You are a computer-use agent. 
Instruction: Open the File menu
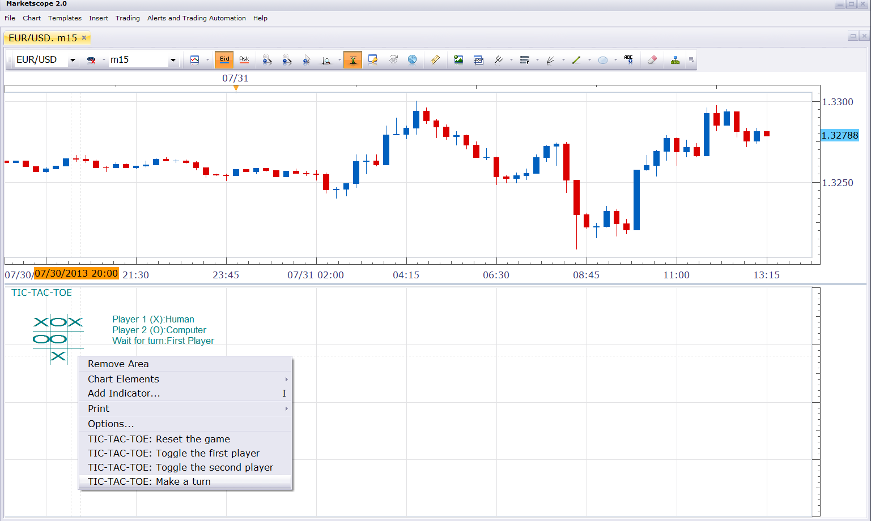point(10,18)
